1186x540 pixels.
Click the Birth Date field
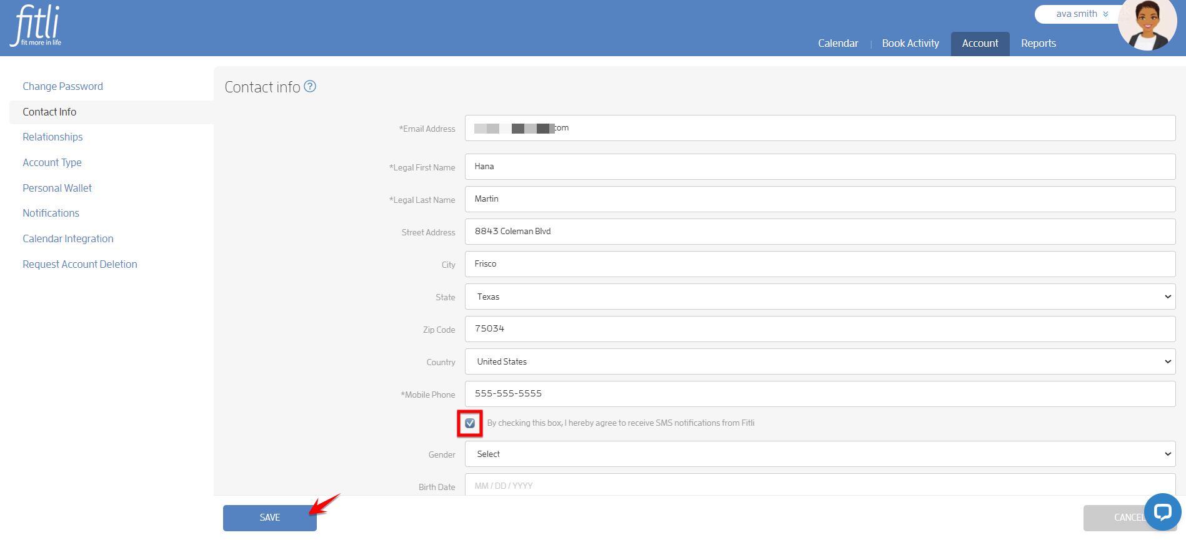pos(820,485)
